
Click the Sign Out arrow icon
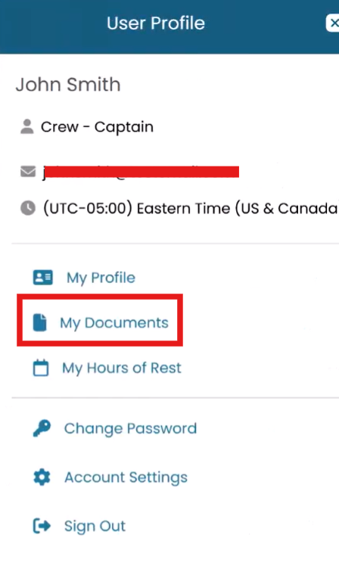pos(42,526)
